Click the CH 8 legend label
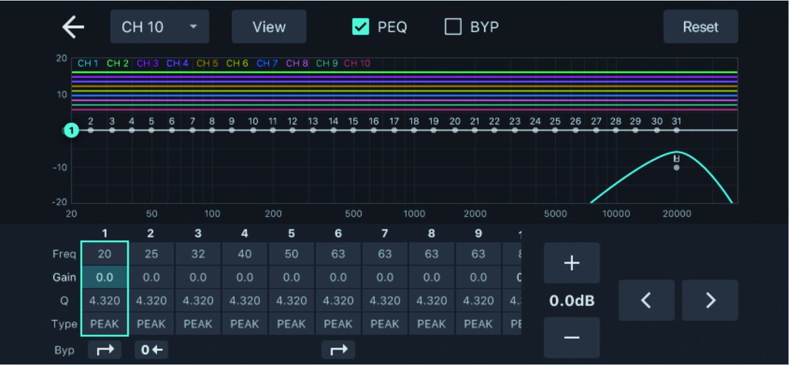 coord(297,64)
